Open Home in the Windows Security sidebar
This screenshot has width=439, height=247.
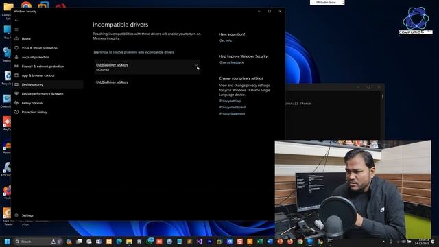pos(26,39)
